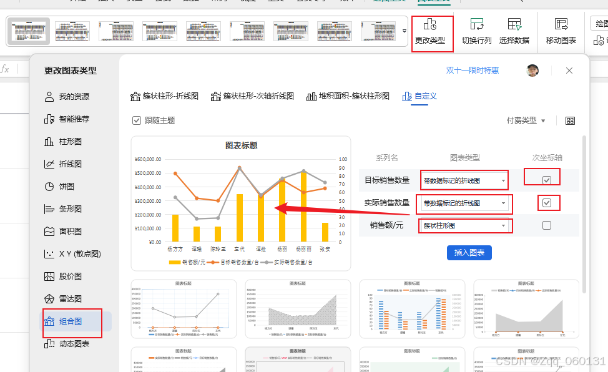Screen dimensions: 608x372
Task: Choose the dotted area template thumbnail
Action: click(298, 309)
